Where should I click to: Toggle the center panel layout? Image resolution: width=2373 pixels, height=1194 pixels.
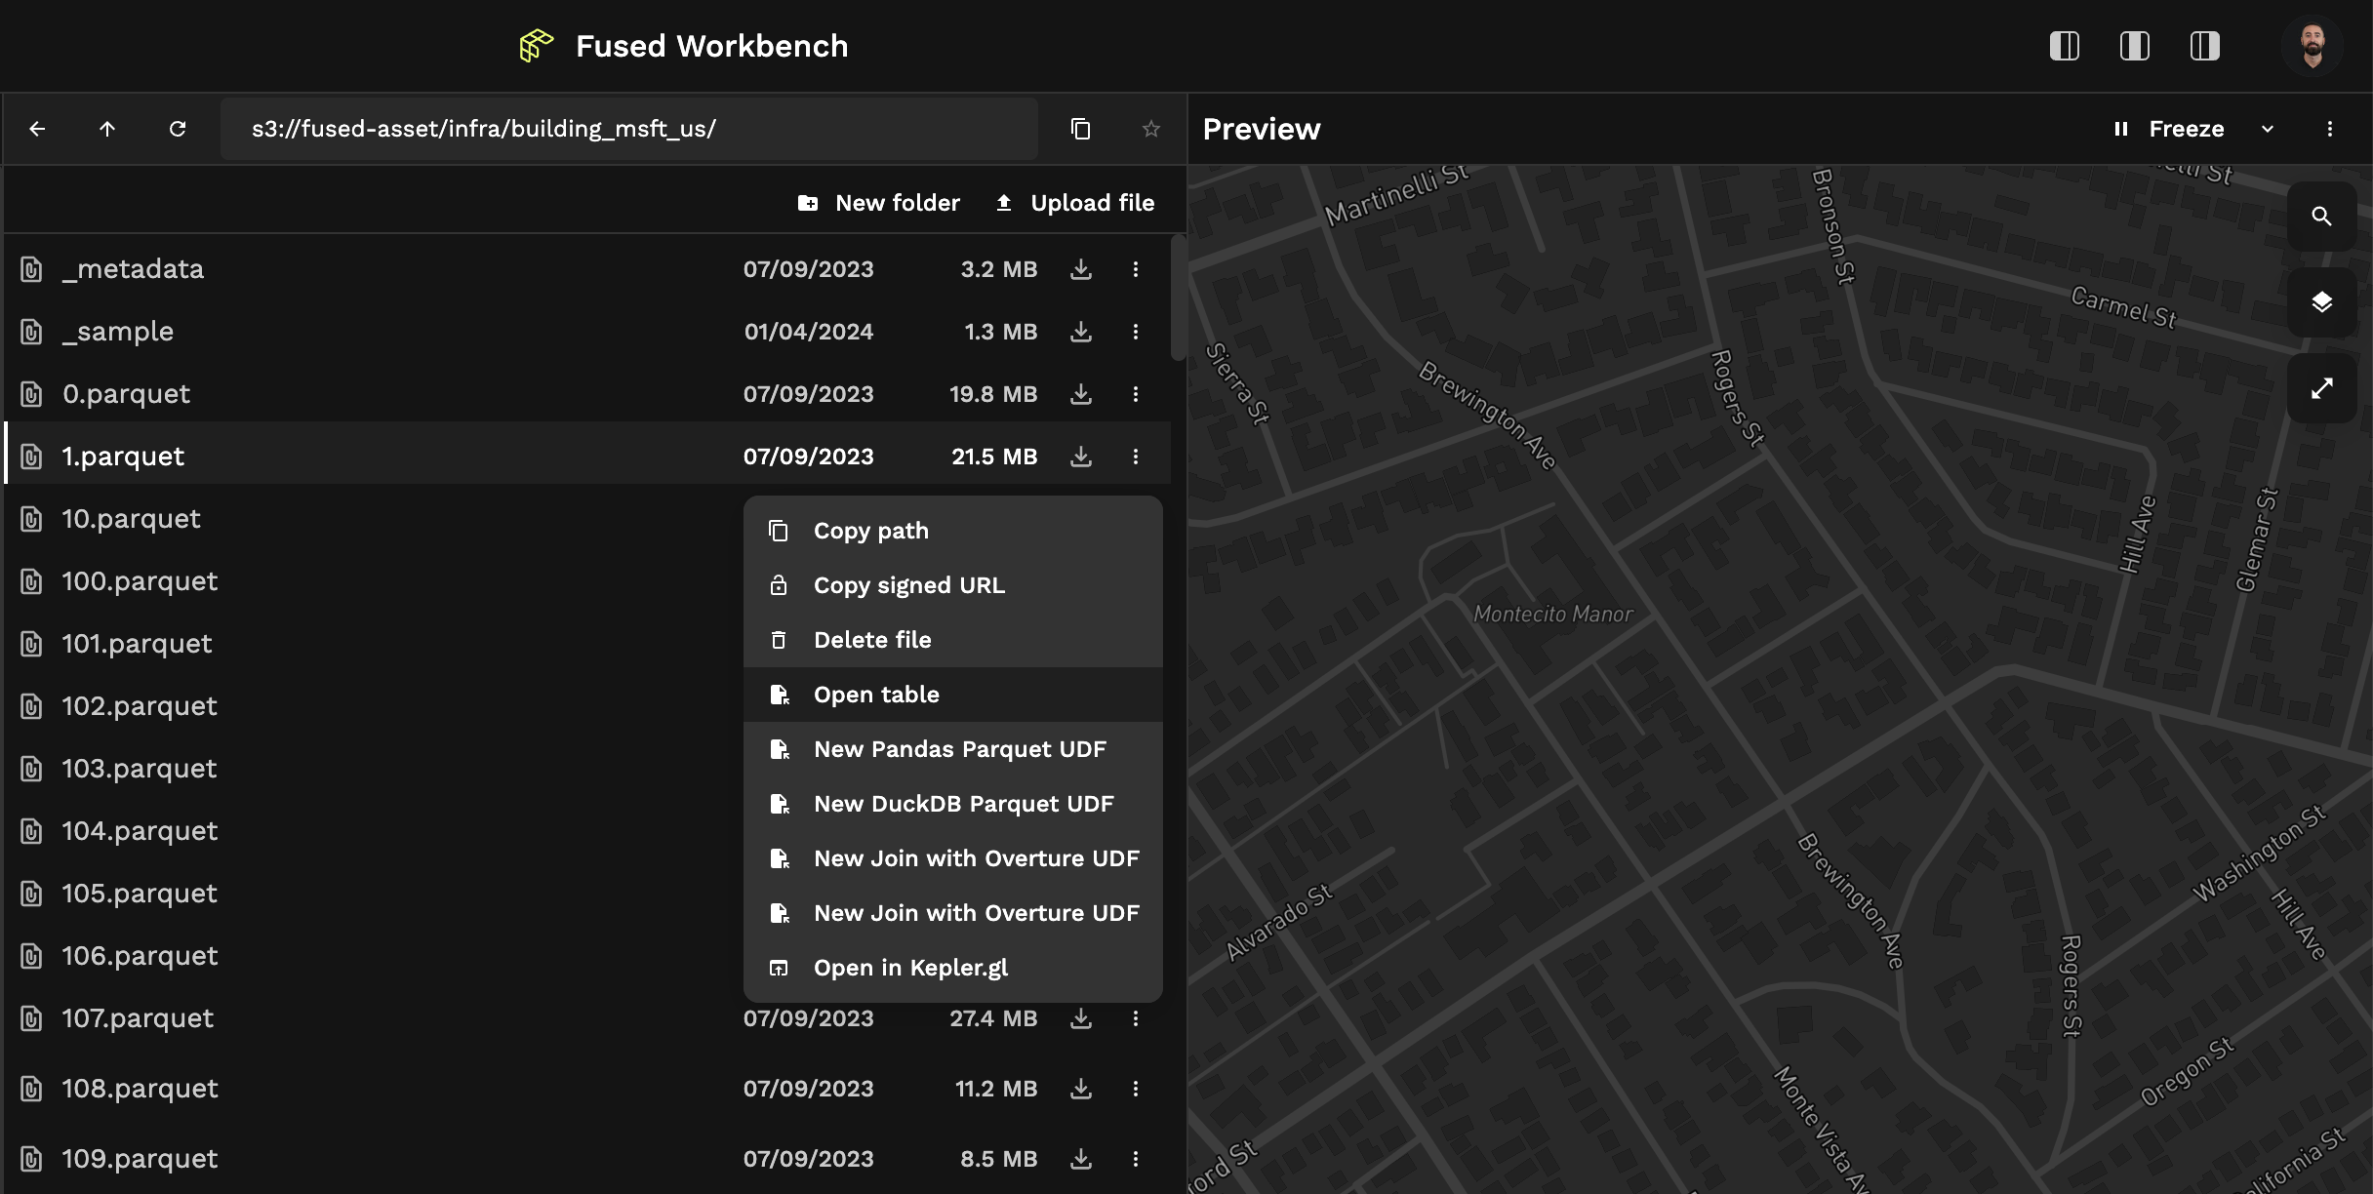(x=2135, y=46)
